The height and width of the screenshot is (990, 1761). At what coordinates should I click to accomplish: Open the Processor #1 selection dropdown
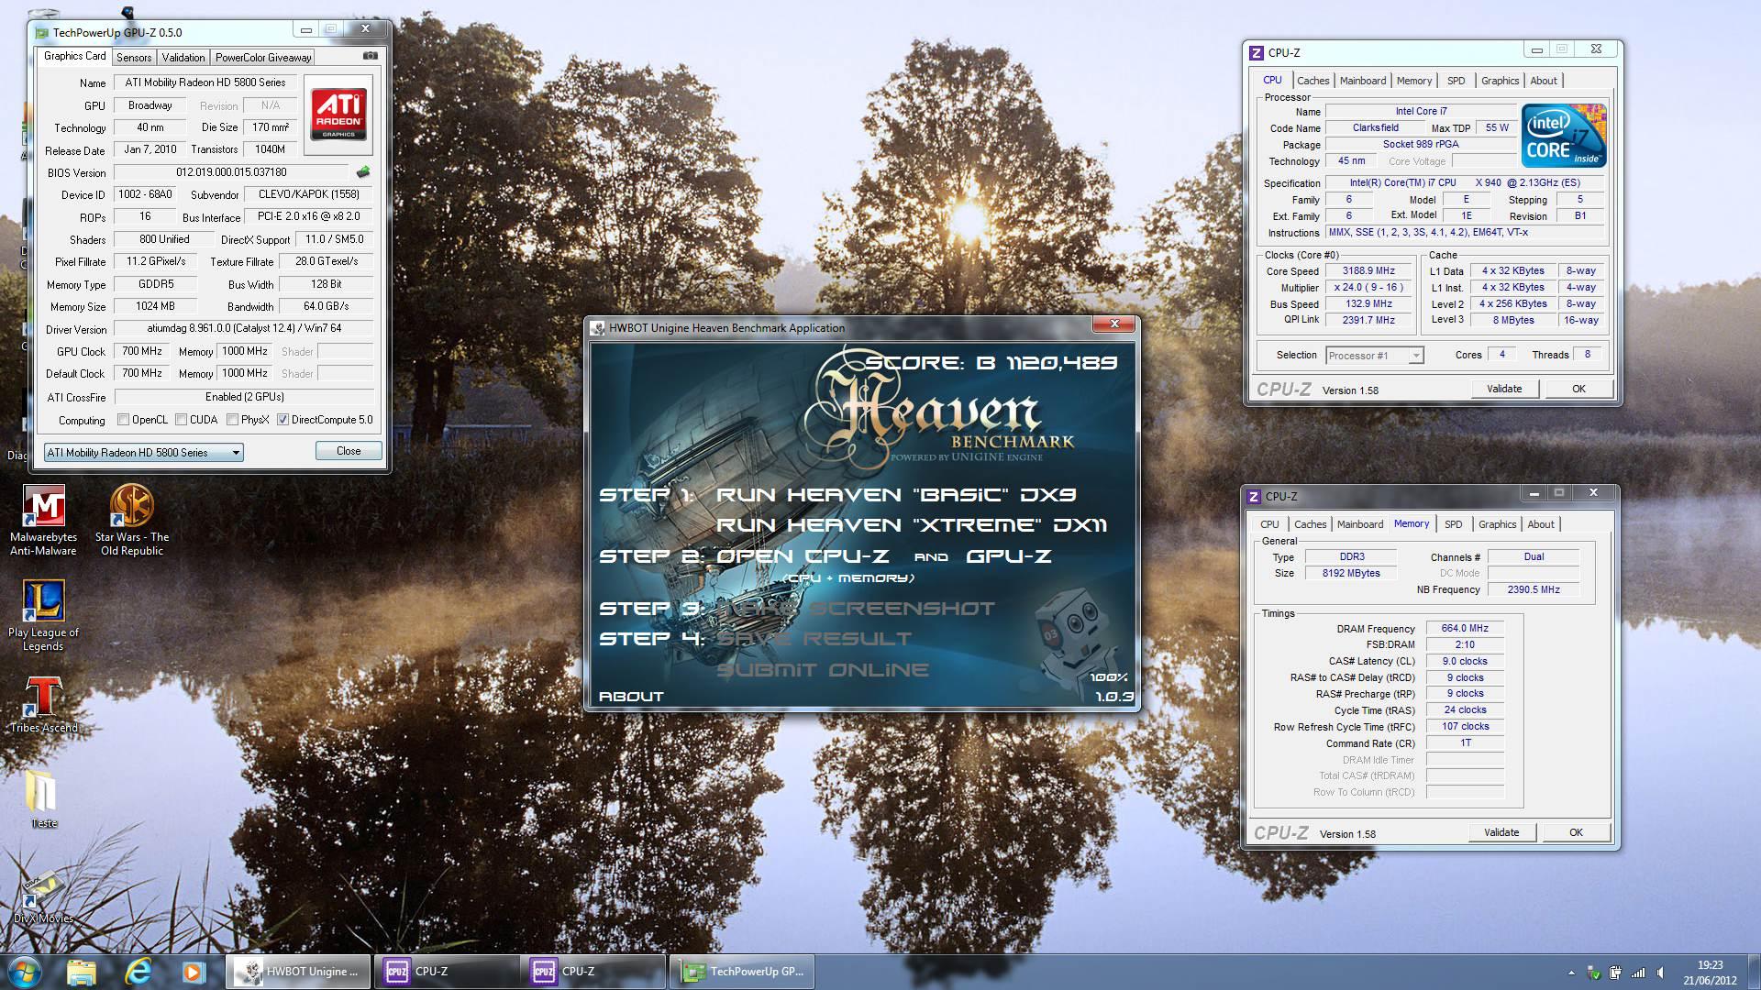coord(1374,356)
